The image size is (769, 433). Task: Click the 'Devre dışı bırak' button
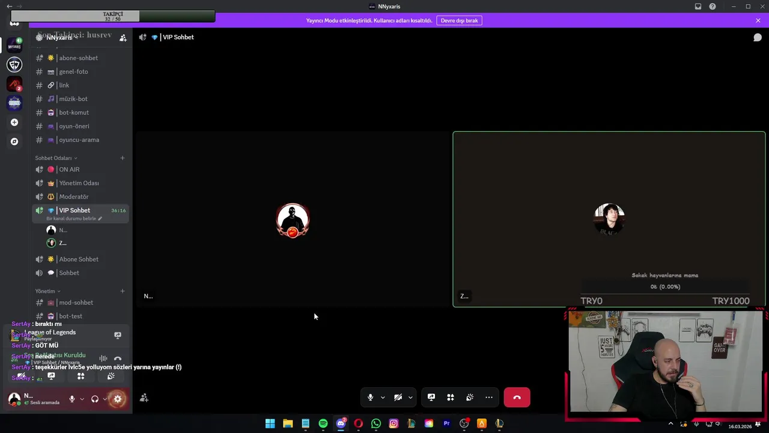tap(460, 20)
